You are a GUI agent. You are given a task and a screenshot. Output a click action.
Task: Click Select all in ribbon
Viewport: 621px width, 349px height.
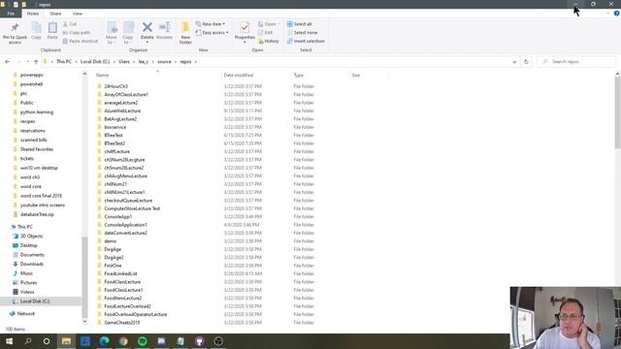(x=300, y=24)
